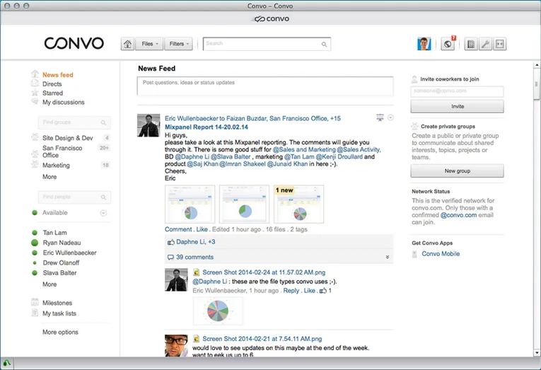The width and height of the screenshot is (541, 370).
Task: Open the Site Design & Dev group
Action: click(x=68, y=138)
